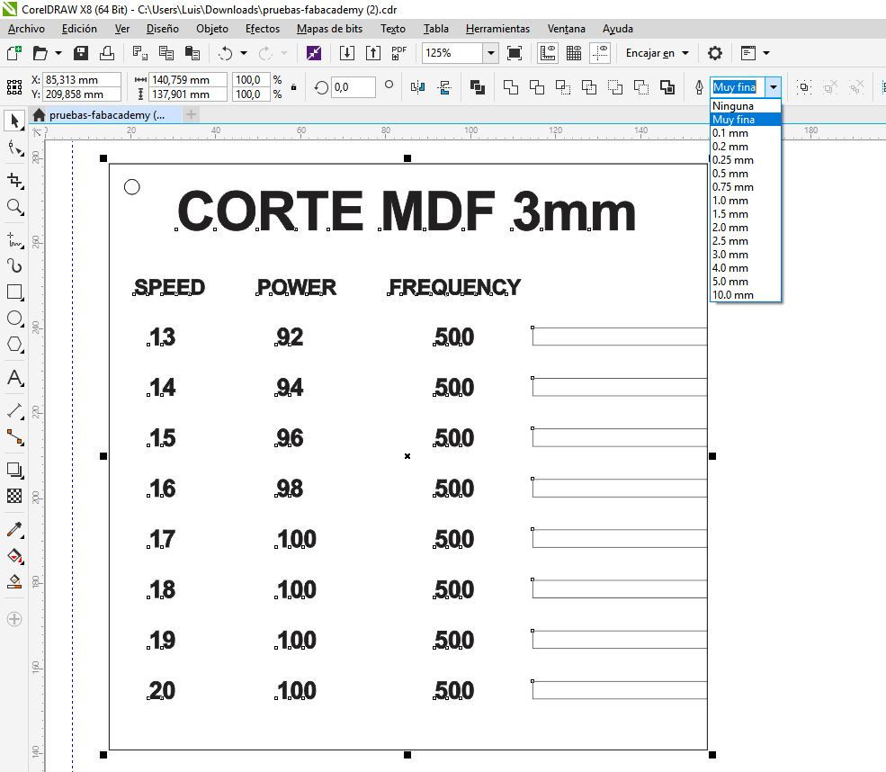Select the Artistic Media tool
The width and height of the screenshot is (886, 772).
pyautogui.click(x=14, y=266)
